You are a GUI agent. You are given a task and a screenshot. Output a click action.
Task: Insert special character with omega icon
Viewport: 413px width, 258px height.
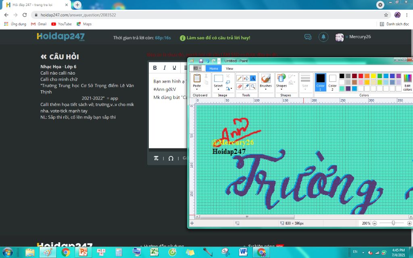171,158
